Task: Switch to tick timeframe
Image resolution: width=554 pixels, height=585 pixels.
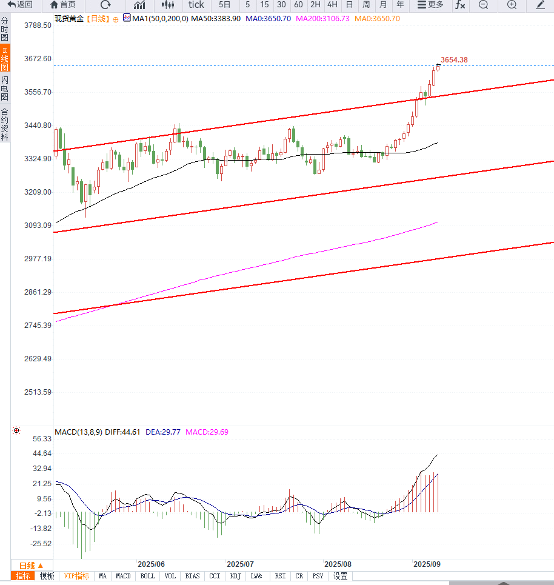Action: (196, 5)
